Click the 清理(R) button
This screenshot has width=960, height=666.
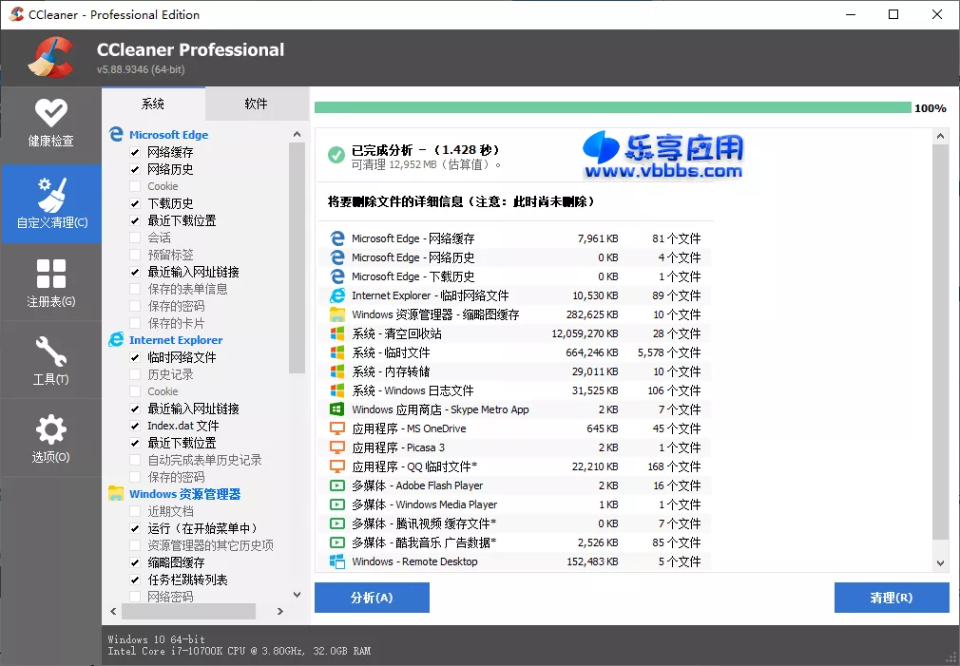tap(892, 598)
